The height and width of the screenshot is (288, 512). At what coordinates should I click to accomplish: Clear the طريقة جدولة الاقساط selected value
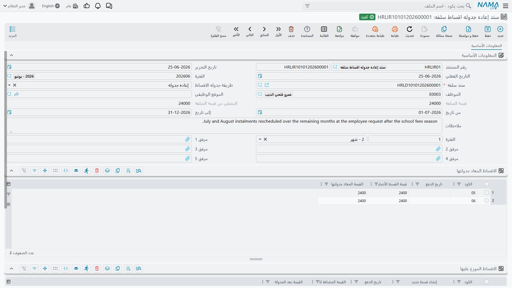(15, 85)
